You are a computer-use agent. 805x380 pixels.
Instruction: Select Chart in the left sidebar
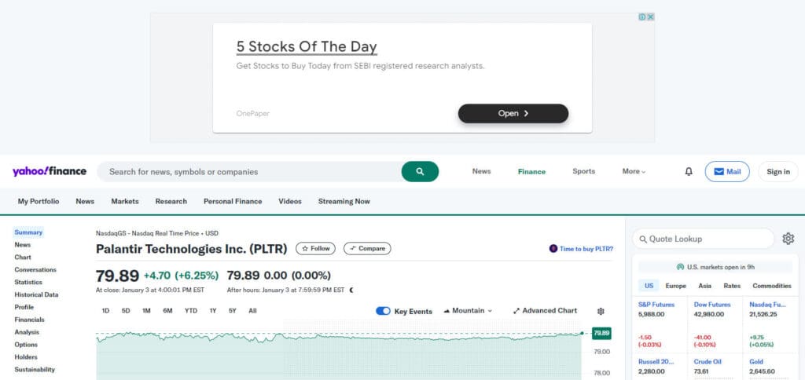tap(23, 258)
